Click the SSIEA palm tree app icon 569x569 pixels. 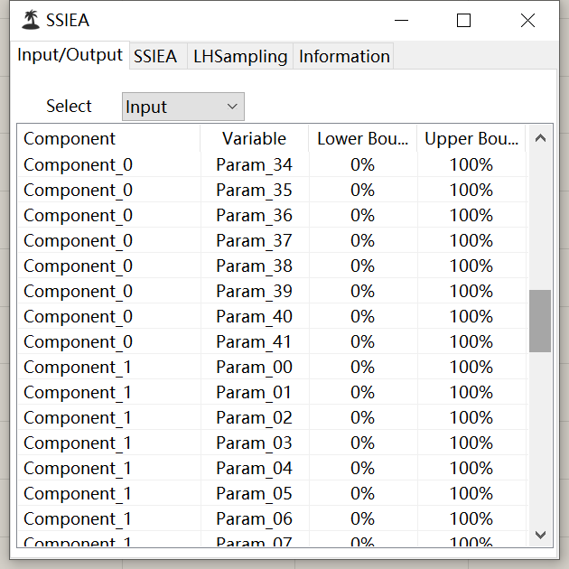31,20
